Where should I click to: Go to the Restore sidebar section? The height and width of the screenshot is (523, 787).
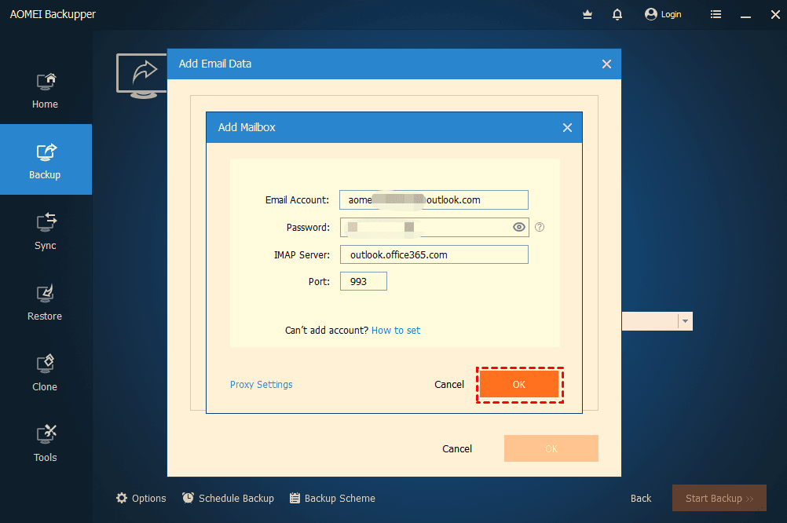click(46, 302)
